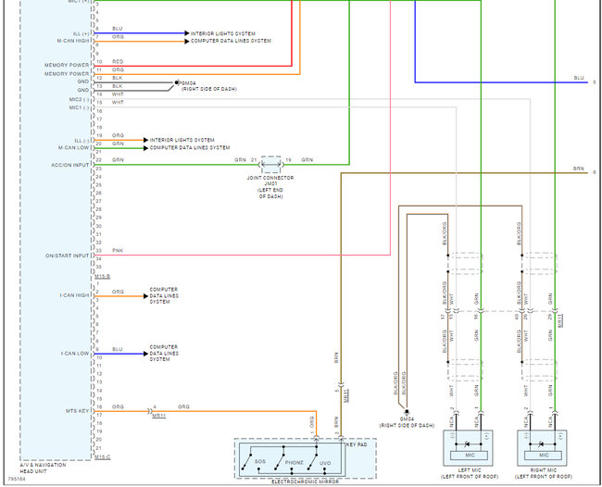Click the M-CAN LOW pin label

click(x=74, y=148)
